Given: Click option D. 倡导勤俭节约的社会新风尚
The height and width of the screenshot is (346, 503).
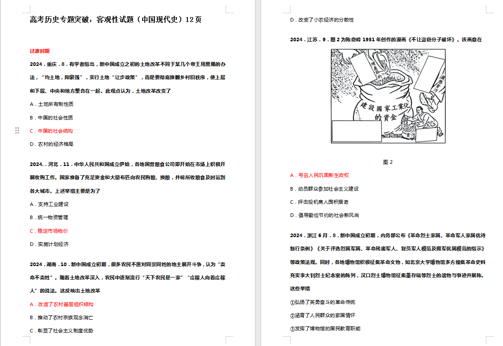Looking at the screenshot, I should pyautogui.click(x=324, y=215).
